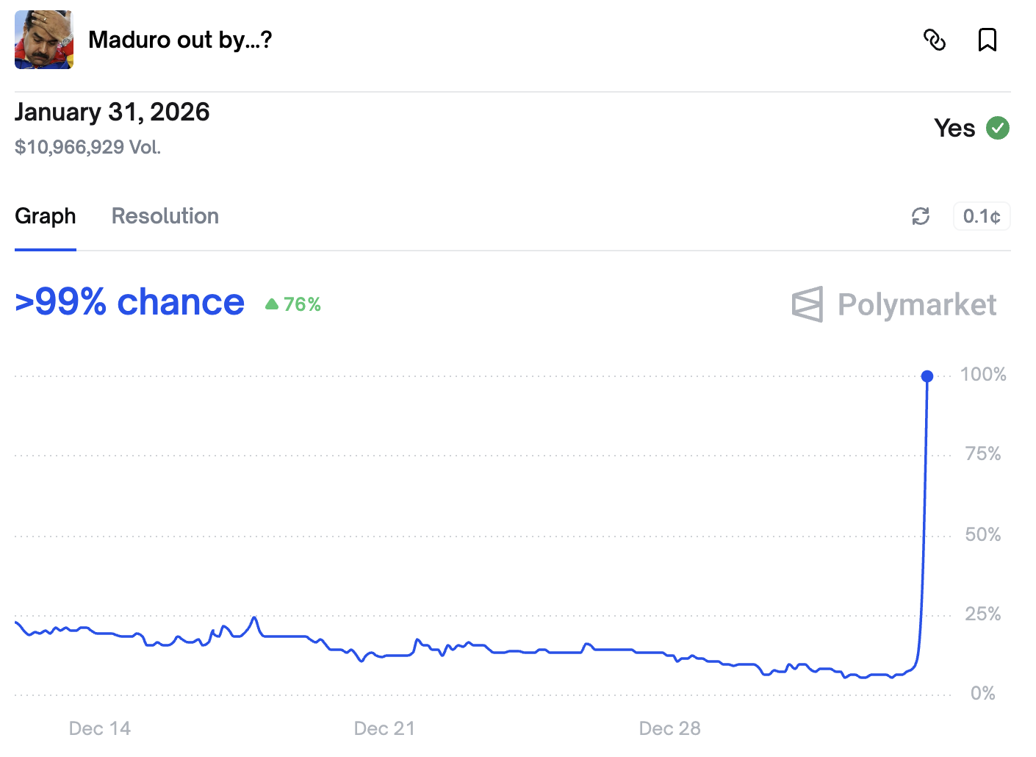
Task: Click the Polymarket logo watermark
Action: 894,304
